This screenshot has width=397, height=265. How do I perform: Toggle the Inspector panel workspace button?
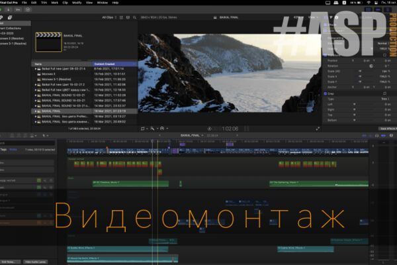point(387,10)
